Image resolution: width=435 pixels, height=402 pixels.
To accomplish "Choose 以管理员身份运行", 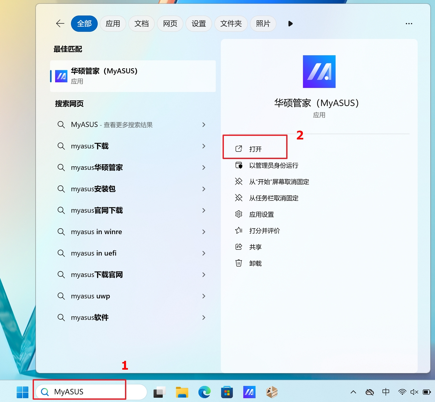I will [x=267, y=165].
